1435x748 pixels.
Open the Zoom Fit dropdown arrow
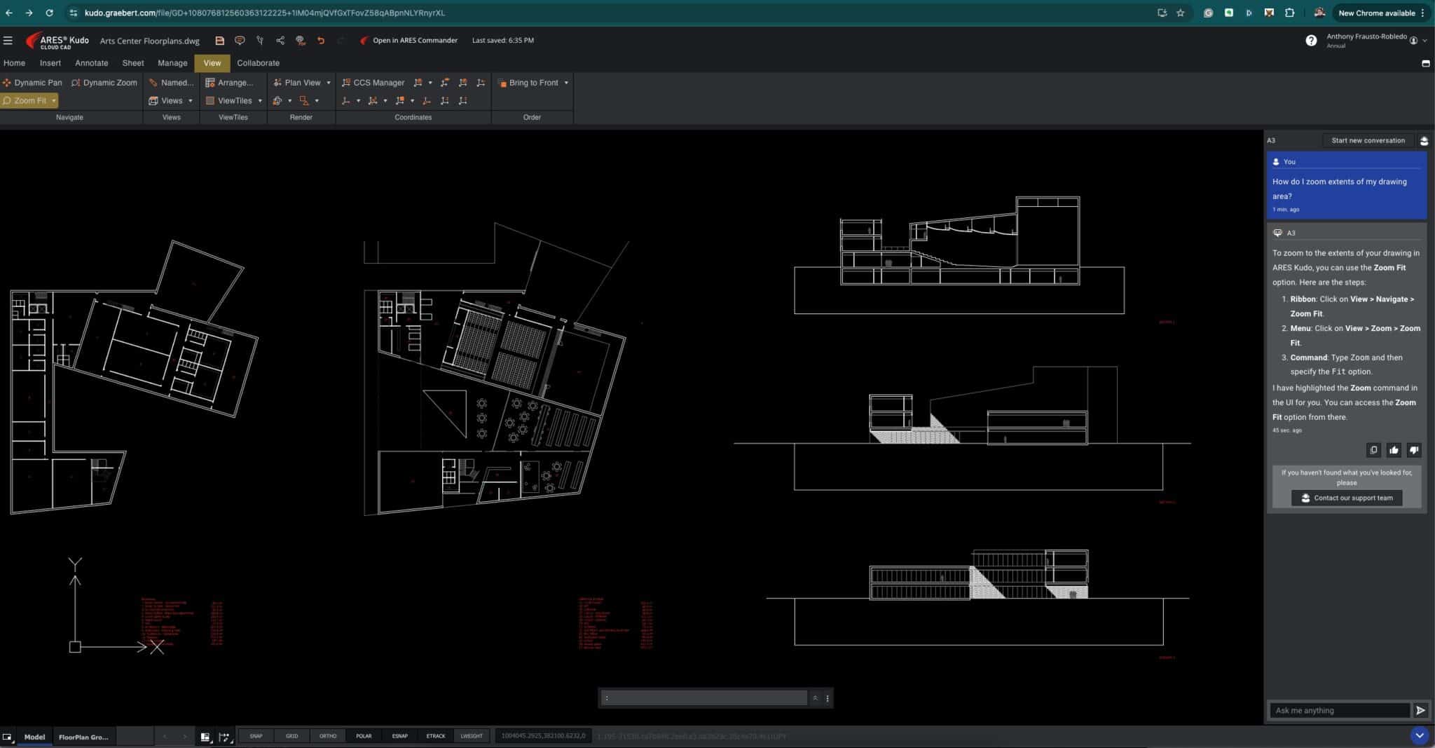click(x=55, y=100)
